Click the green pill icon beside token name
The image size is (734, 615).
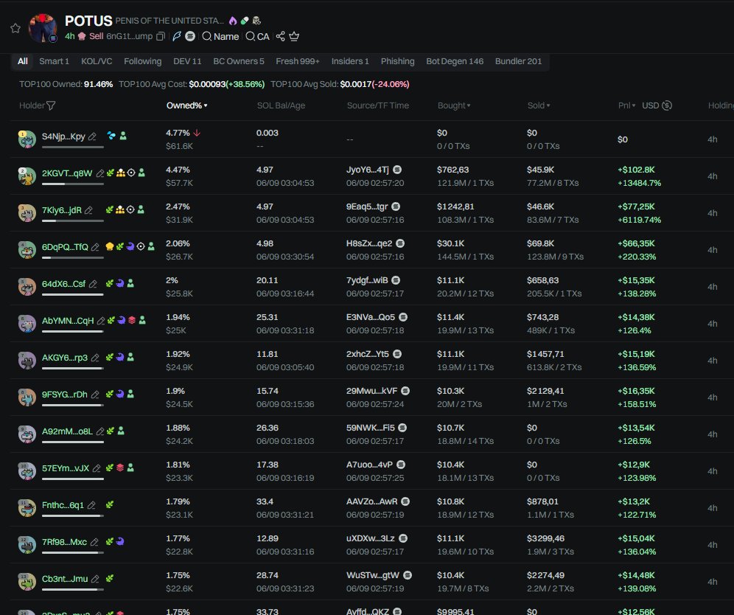245,21
